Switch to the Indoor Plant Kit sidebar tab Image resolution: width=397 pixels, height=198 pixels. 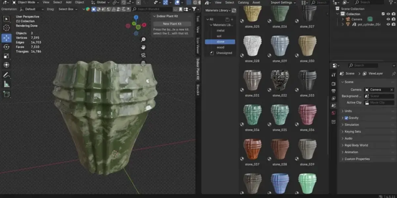coord(198,69)
